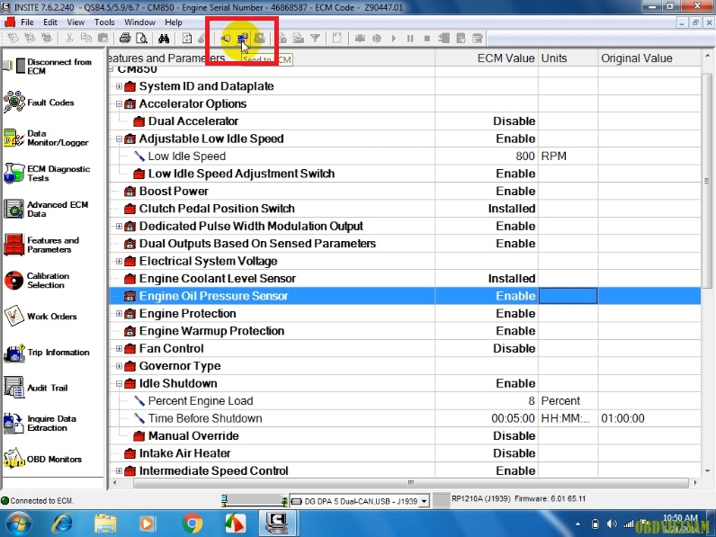Select Features and Parameters in sidebar
Screen dimensions: 716x537
pyautogui.click(x=41, y=245)
